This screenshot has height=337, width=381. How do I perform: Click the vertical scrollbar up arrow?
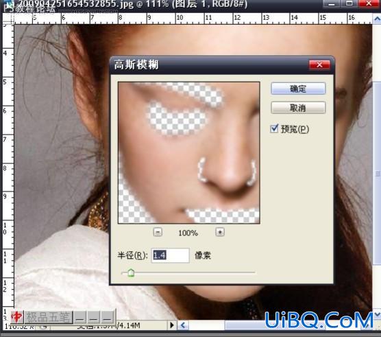coord(377,19)
